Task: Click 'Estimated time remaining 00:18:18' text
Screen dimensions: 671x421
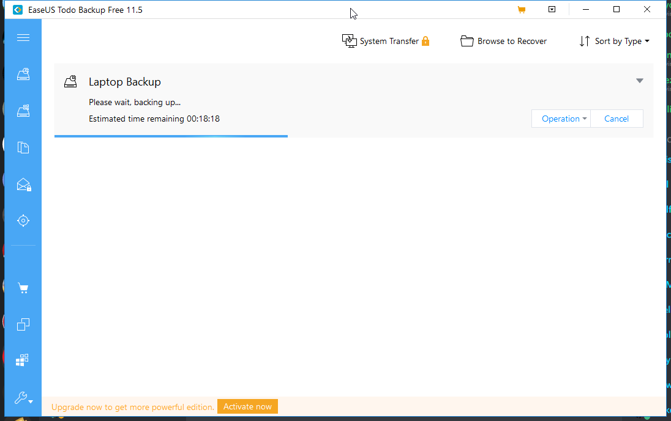Action: pos(154,119)
